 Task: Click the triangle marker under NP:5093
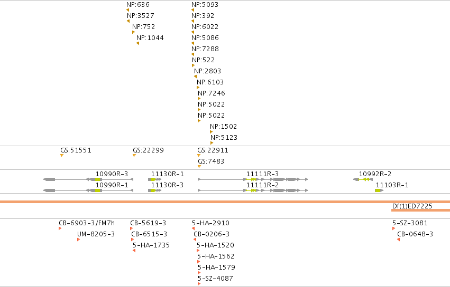click(x=193, y=10)
